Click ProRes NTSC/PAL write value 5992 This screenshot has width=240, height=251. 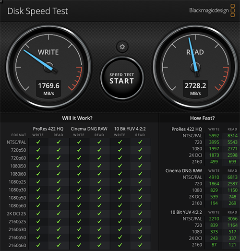[x=214, y=136]
